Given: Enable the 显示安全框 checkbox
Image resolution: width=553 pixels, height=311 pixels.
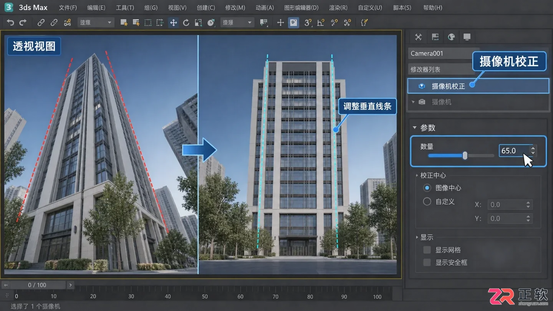Looking at the screenshot, I should click(x=427, y=263).
